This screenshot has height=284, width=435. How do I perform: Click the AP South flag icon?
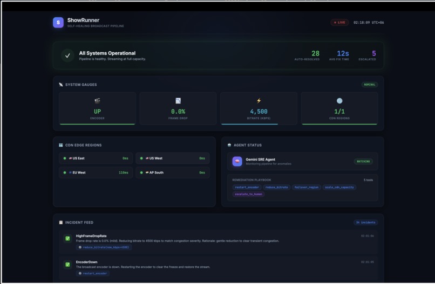[x=147, y=172]
